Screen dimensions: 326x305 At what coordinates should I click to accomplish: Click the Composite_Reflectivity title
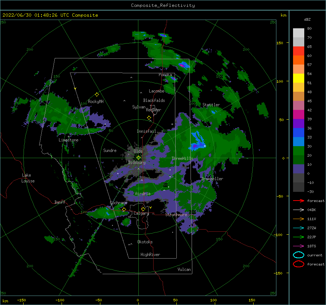(163, 5)
